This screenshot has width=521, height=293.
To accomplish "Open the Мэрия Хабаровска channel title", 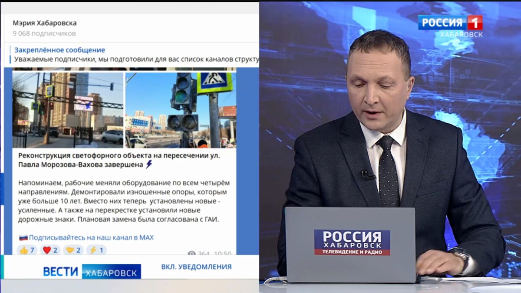I will pyautogui.click(x=44, y=23).
